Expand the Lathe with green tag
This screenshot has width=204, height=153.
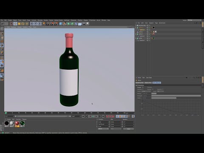point(136,38)
